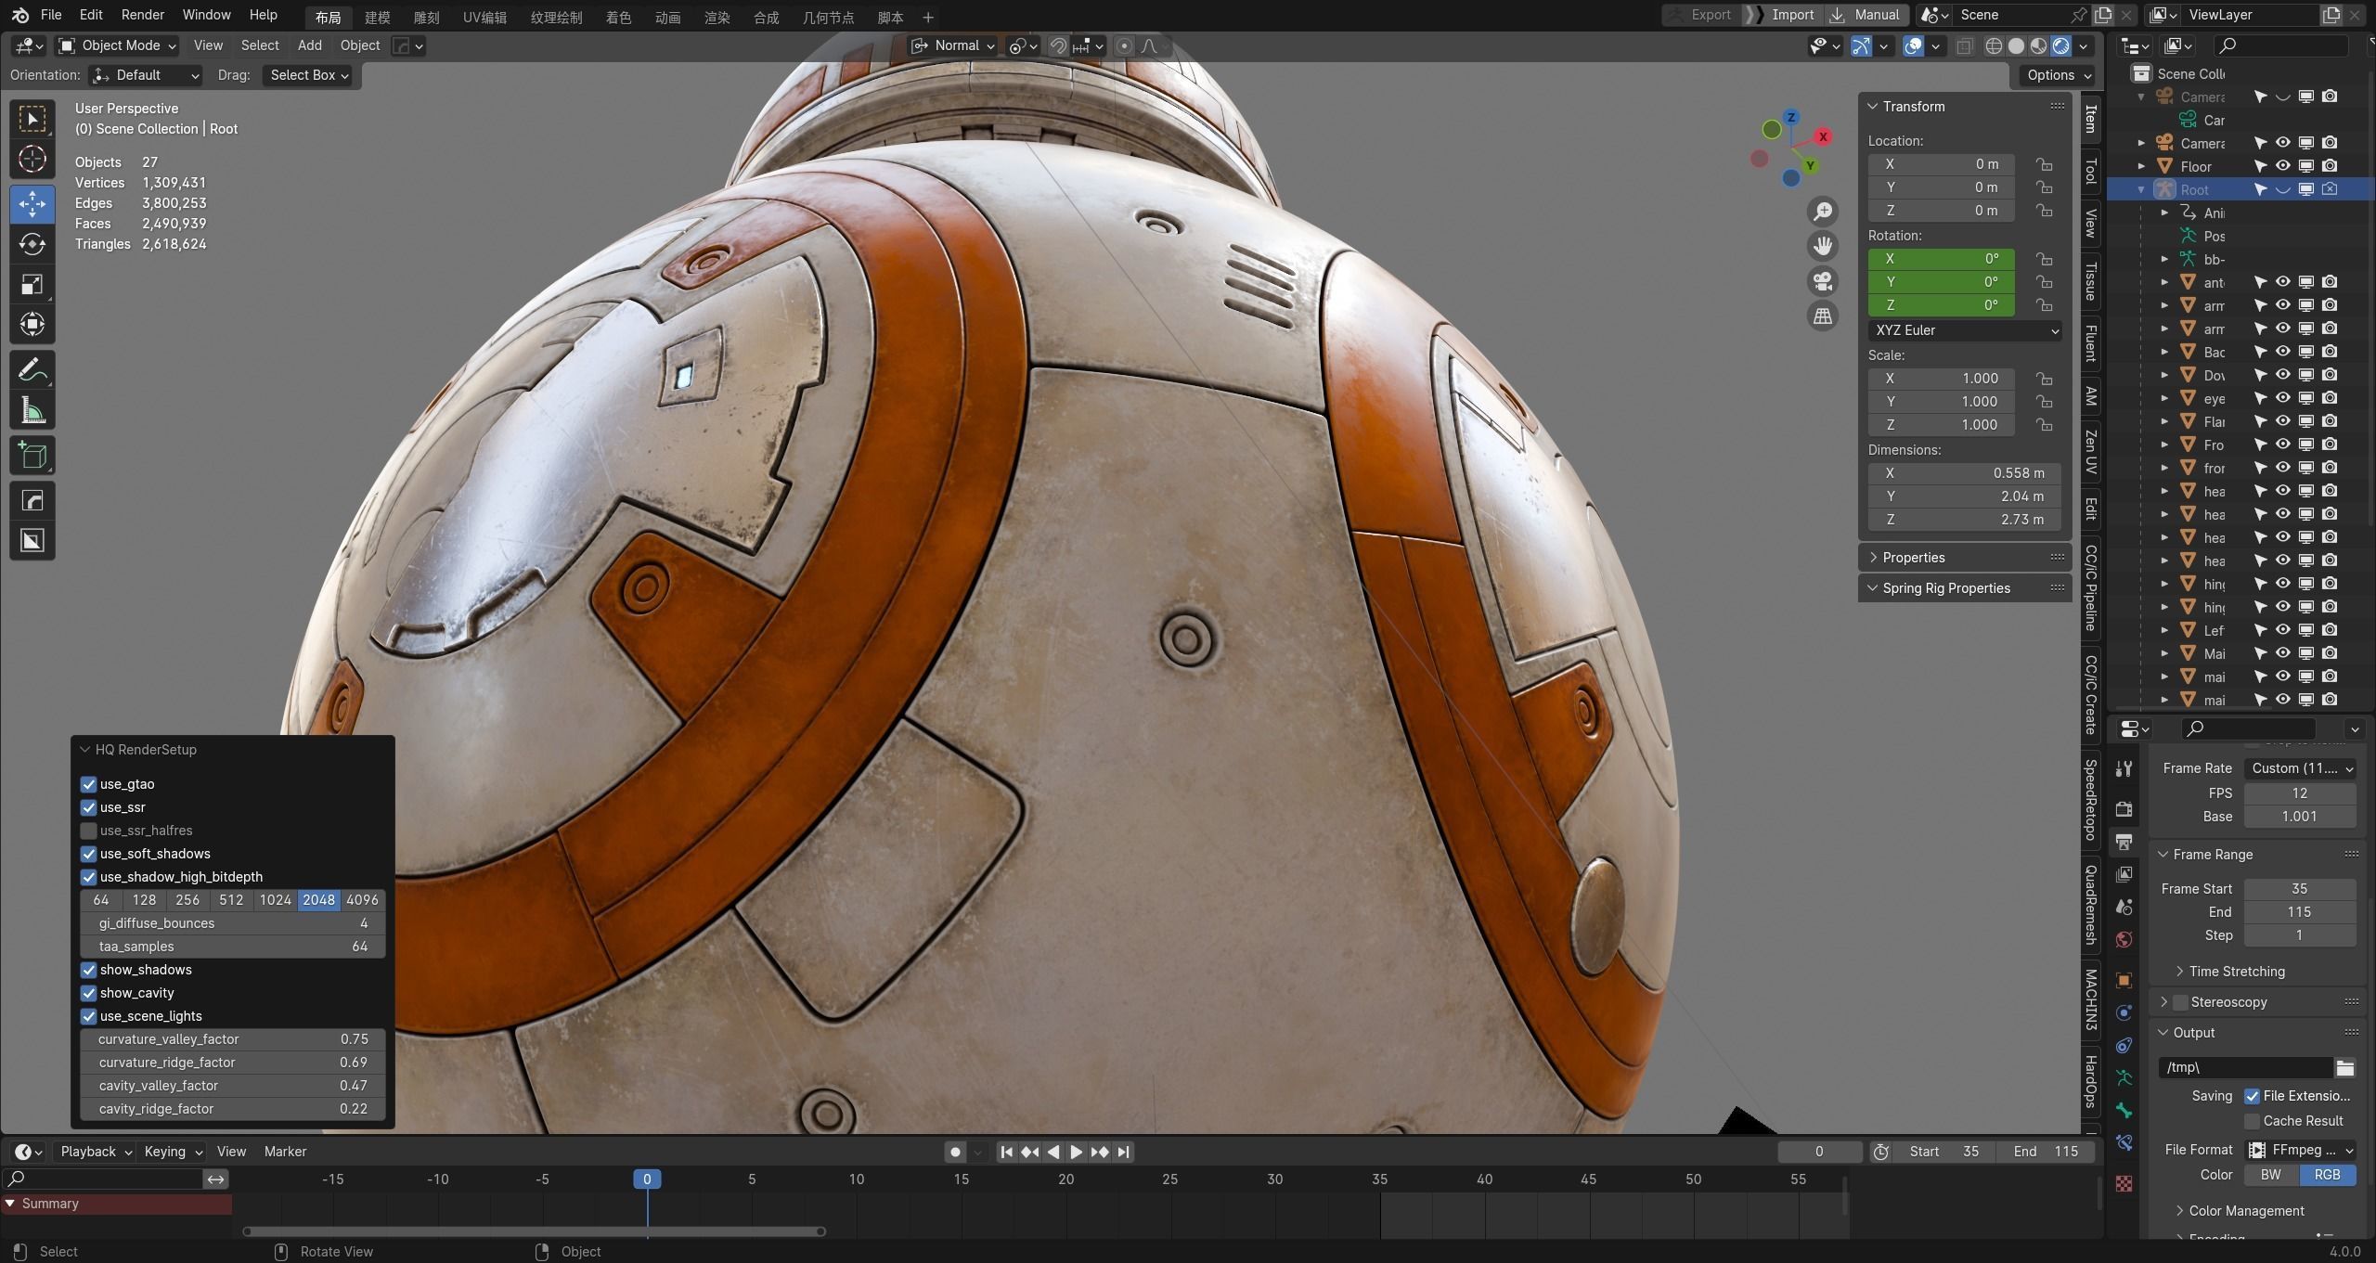Disable use_soft_shadows option
2376x1263 pixels.
click(89, 854)
